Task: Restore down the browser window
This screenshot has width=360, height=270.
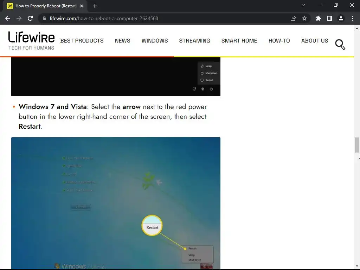Action: [x=336, y=5]
